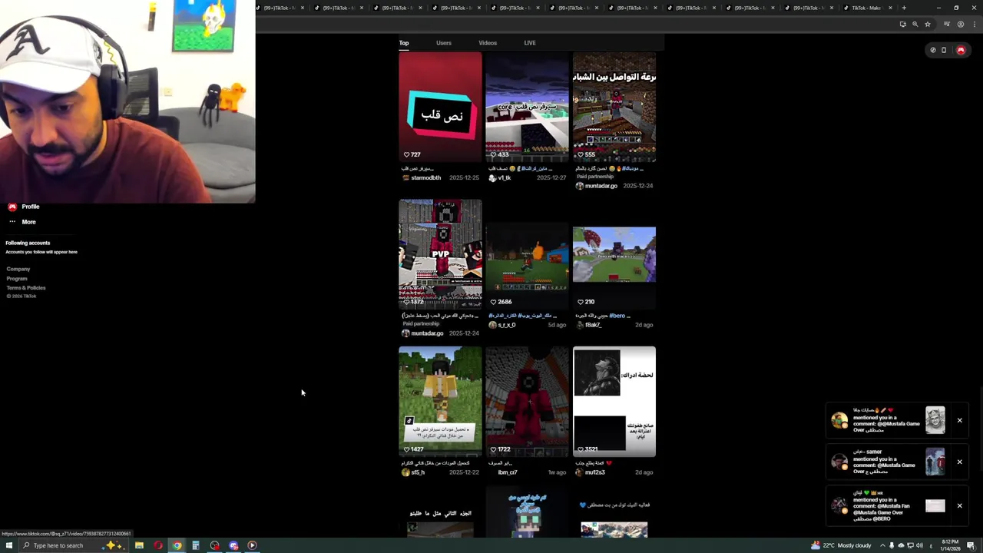Open the clock showing 8:12 PM
The image size is (983, 553).
pos(952,545)
